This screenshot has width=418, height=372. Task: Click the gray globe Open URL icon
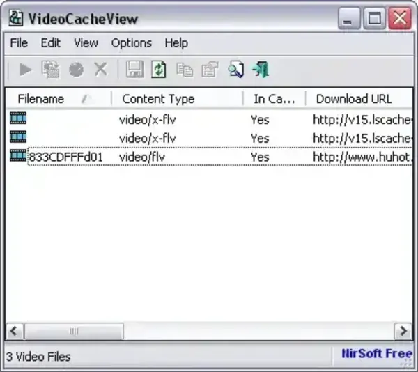point(76,70)
